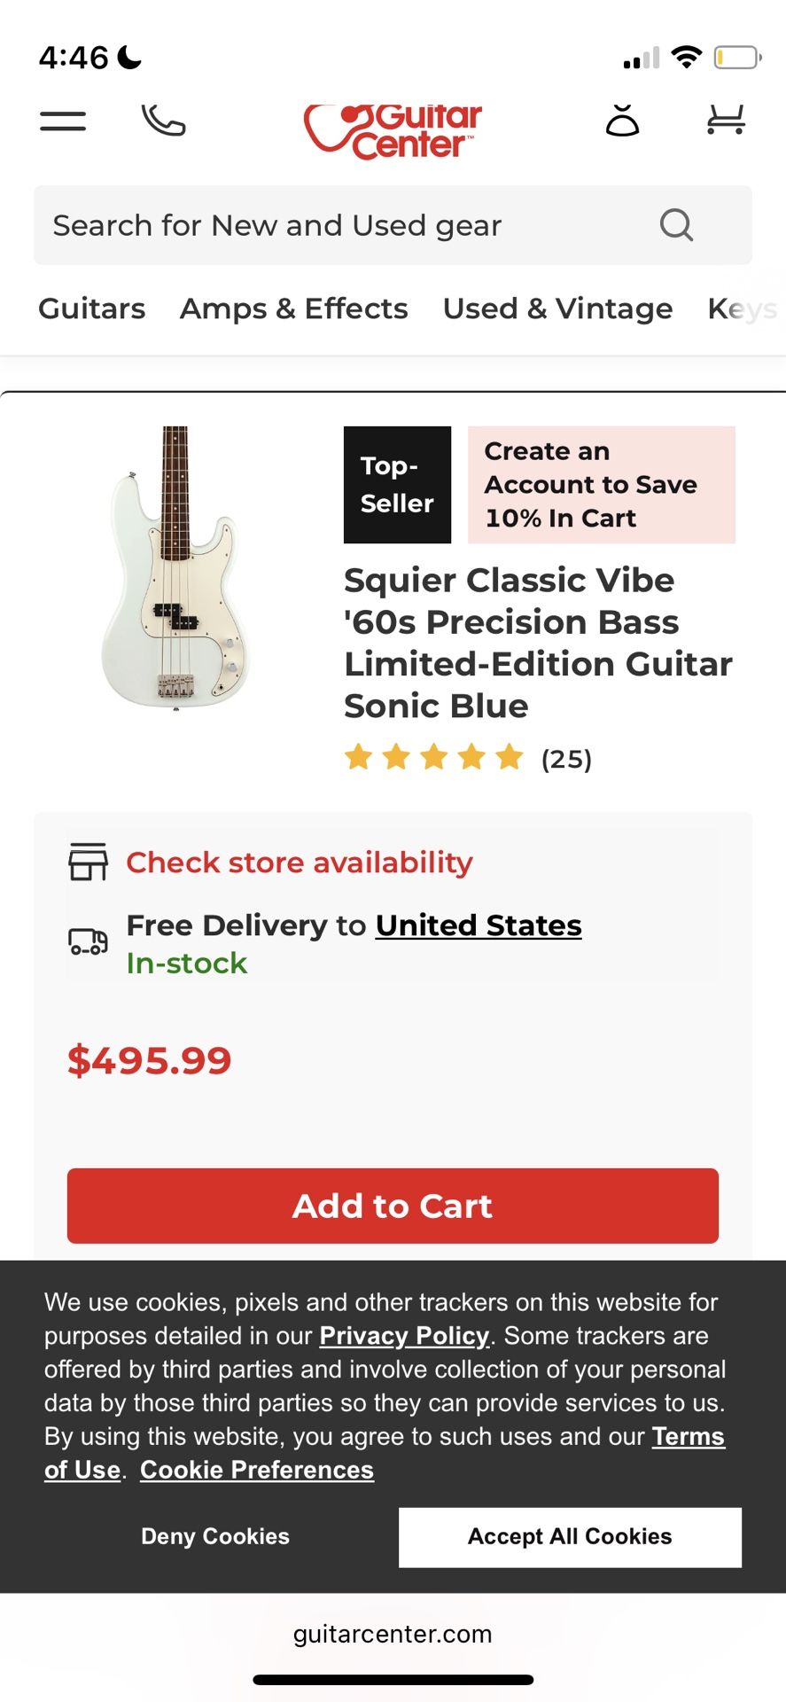Deny cookies in banner
Screen dimensions: 786x1702
point(215,1536)
